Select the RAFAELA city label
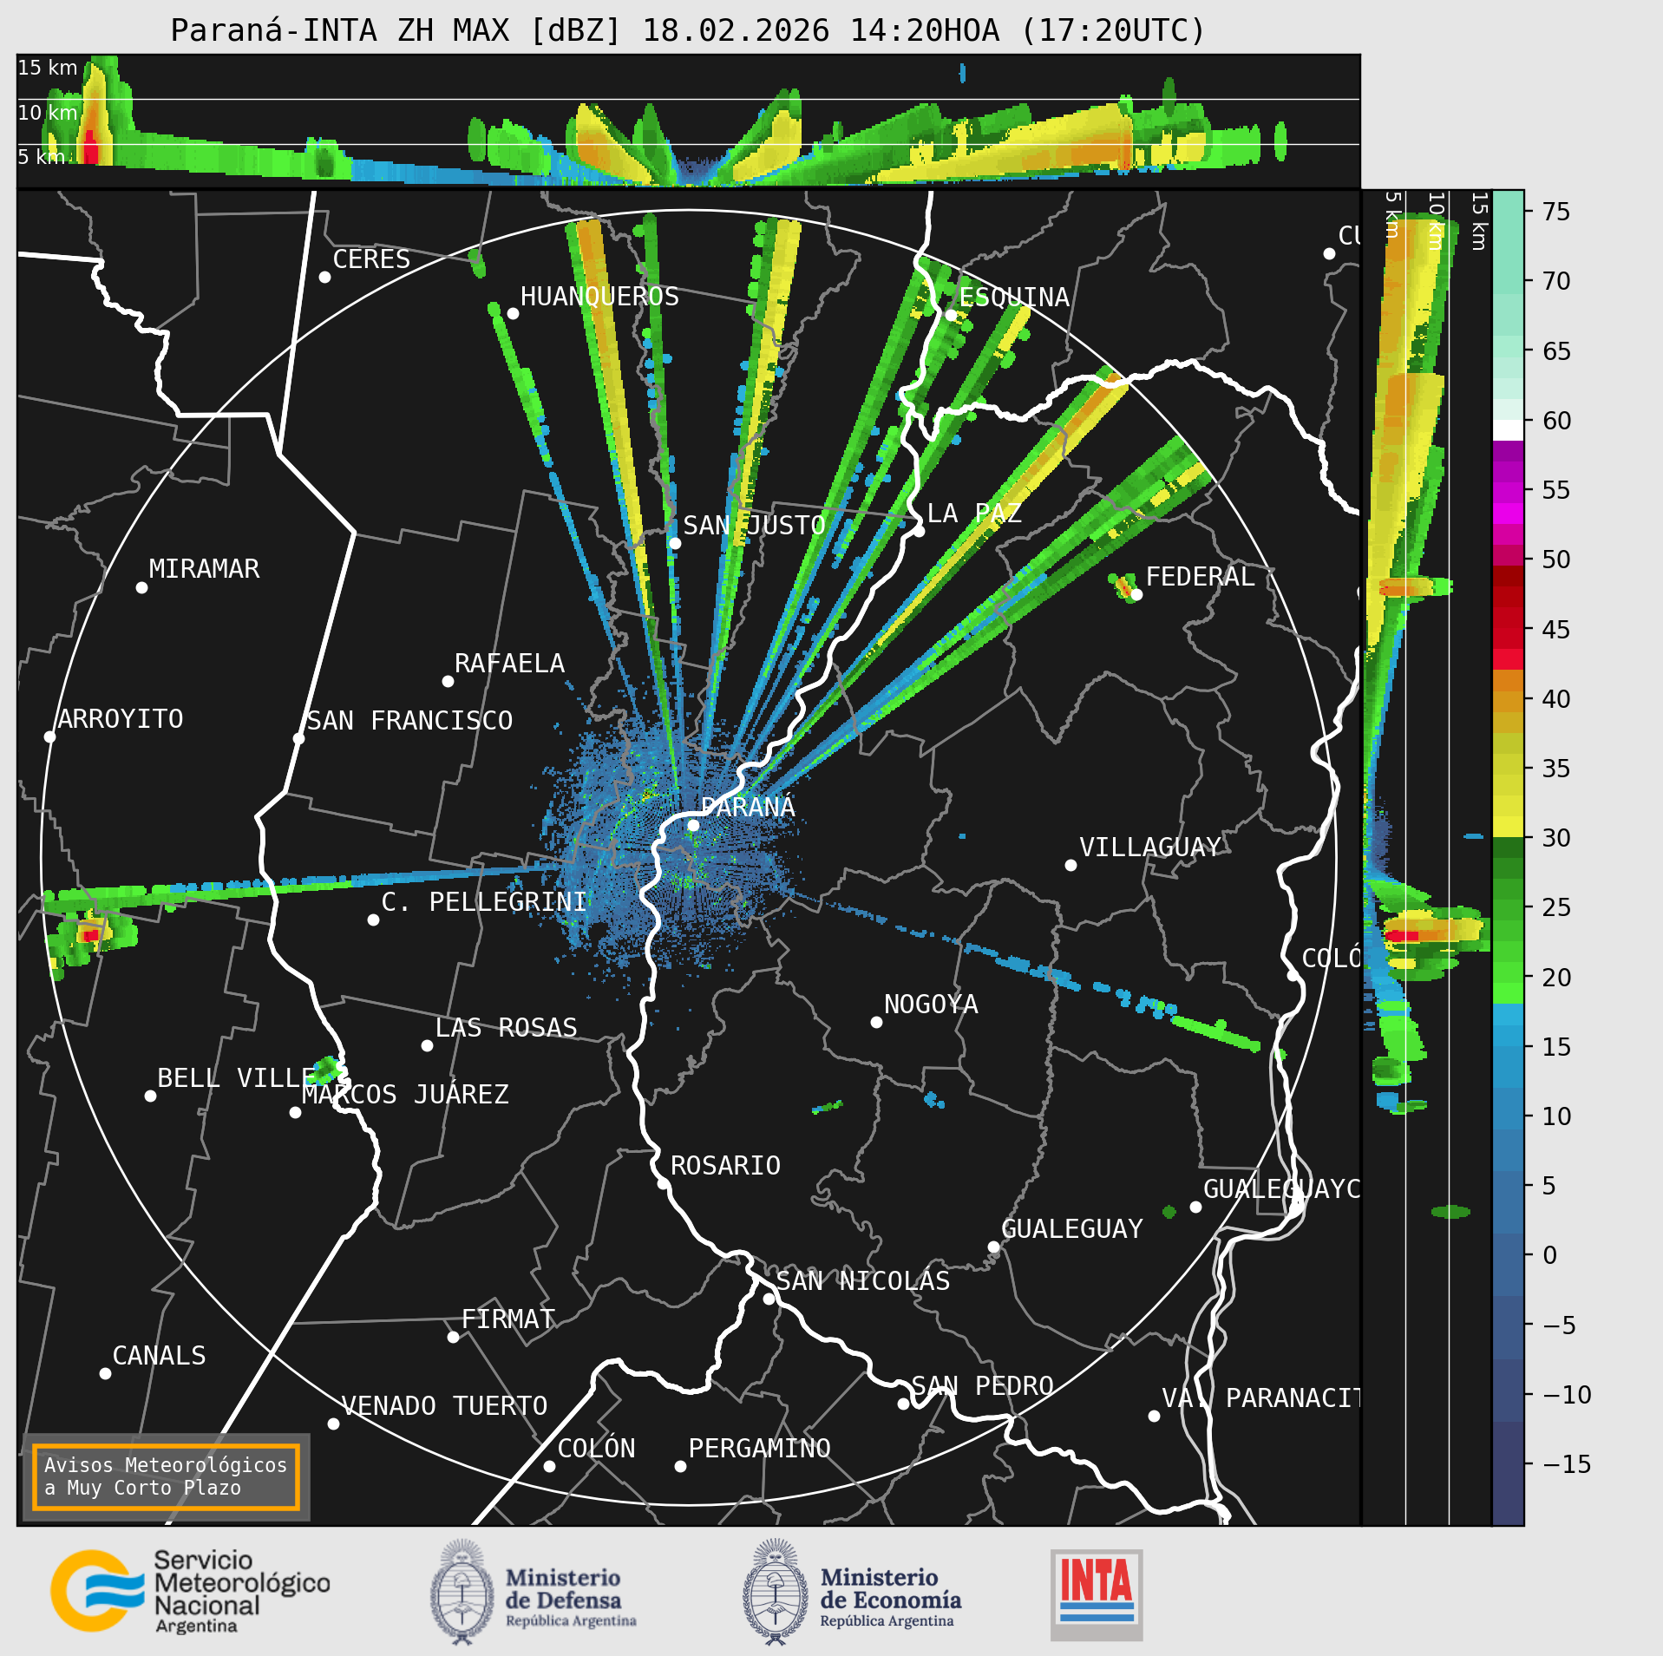The width and height of the screenshot is (1663, 1656). point(509,663)
